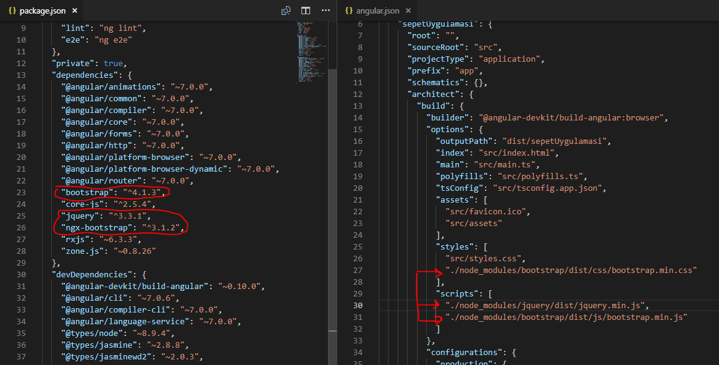Viewport: 719px width, 365px height.
Task: Close the angular.json tab
Action: (408, 10)
